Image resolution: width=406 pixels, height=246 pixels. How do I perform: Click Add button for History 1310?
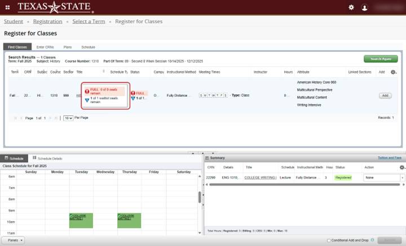(x=385, y=96)
